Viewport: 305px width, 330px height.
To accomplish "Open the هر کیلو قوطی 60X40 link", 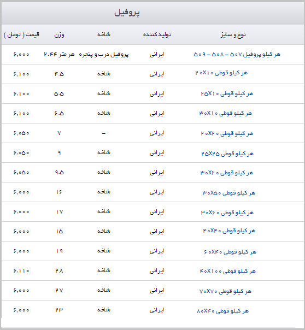I will [x=230, y=252].
